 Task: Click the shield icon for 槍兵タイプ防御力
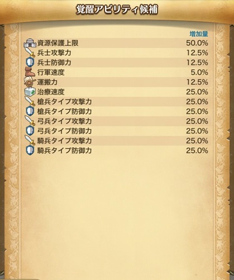[x=30, y=111]
